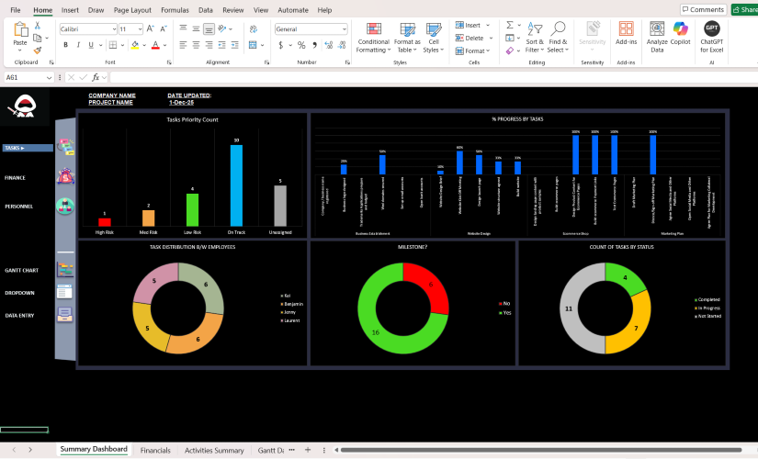The height and width of the screenshot is (459, 758).
Task: Apply the yellow Fill Color swatch
Action: pos(135,45)
